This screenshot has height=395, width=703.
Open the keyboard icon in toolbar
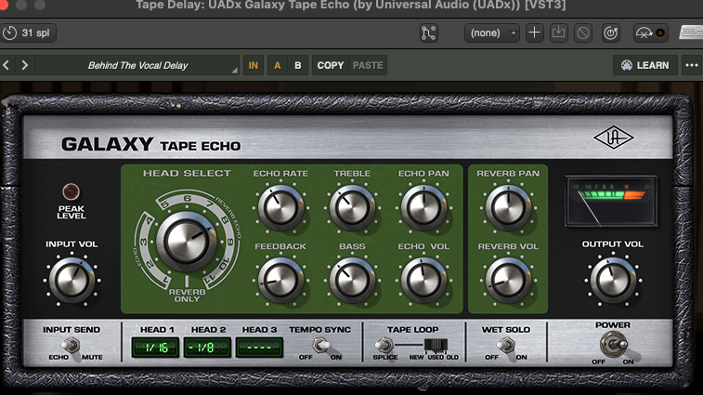pyautogui.click(x=691, y=33)
